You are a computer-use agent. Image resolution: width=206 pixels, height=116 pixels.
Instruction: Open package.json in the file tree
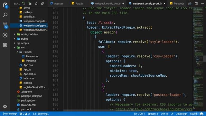(x=29, y=101)
